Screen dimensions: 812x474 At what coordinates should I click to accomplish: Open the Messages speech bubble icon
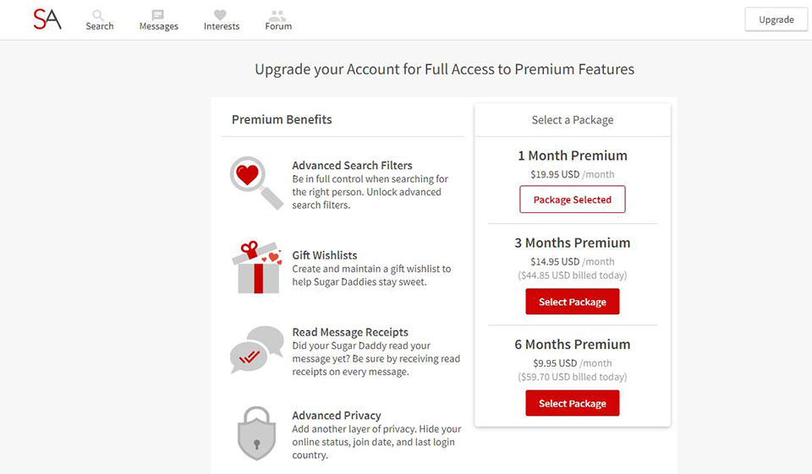(158, 14)
